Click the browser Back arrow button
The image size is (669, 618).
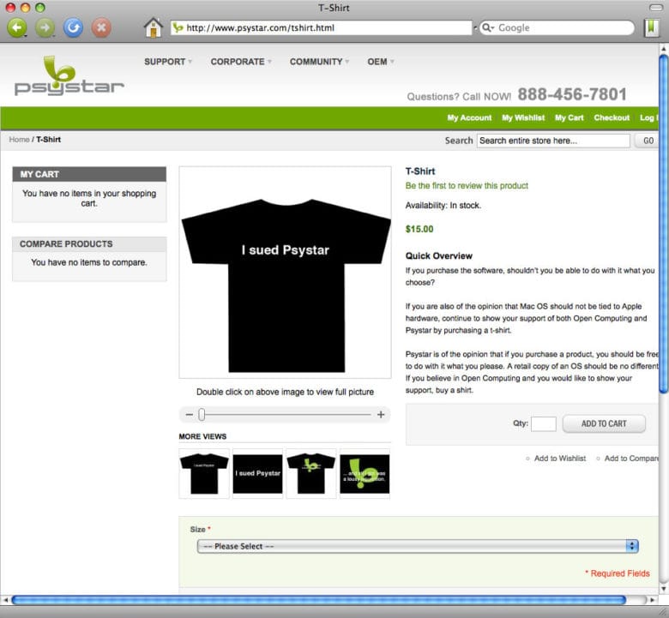pyautogui.click(x=16, y=28)
